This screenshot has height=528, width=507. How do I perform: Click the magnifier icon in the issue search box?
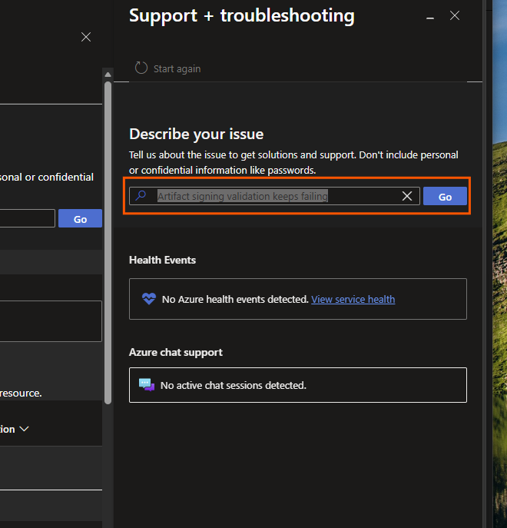[x=141, y=195]
